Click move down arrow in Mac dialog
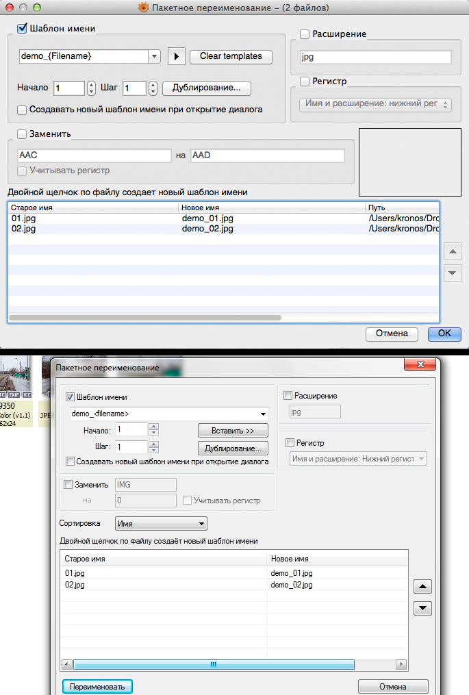469x695 pixels. click(453, 273)
